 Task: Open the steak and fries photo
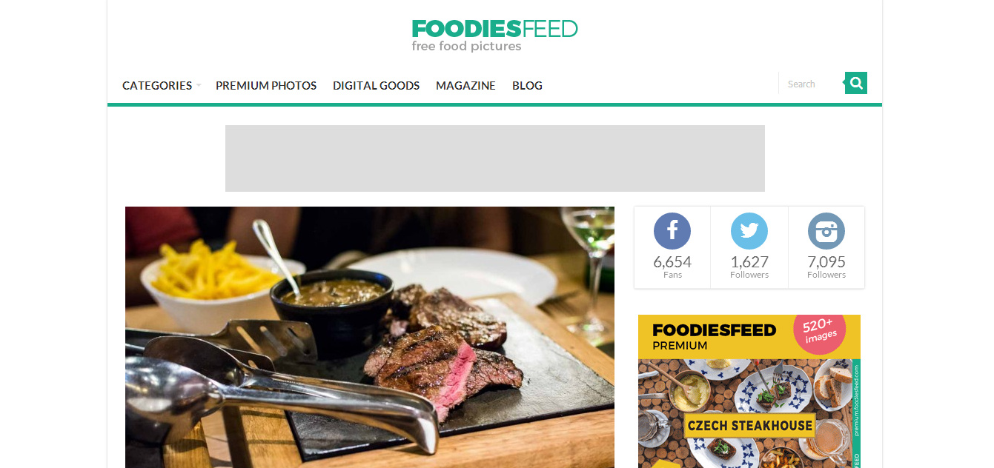[370, 337]
